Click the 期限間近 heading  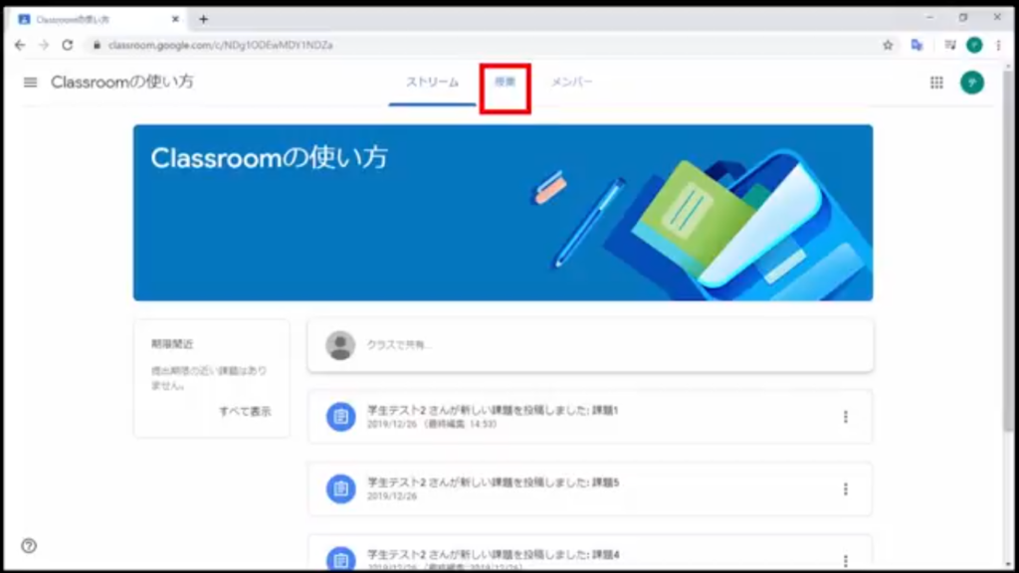[172, 343]
